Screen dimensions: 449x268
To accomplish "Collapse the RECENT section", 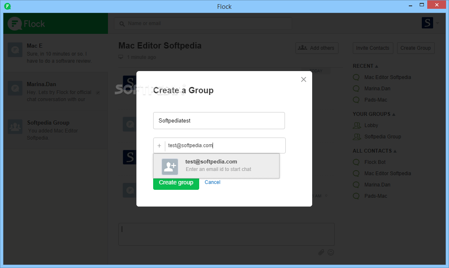I will [365, 66].
